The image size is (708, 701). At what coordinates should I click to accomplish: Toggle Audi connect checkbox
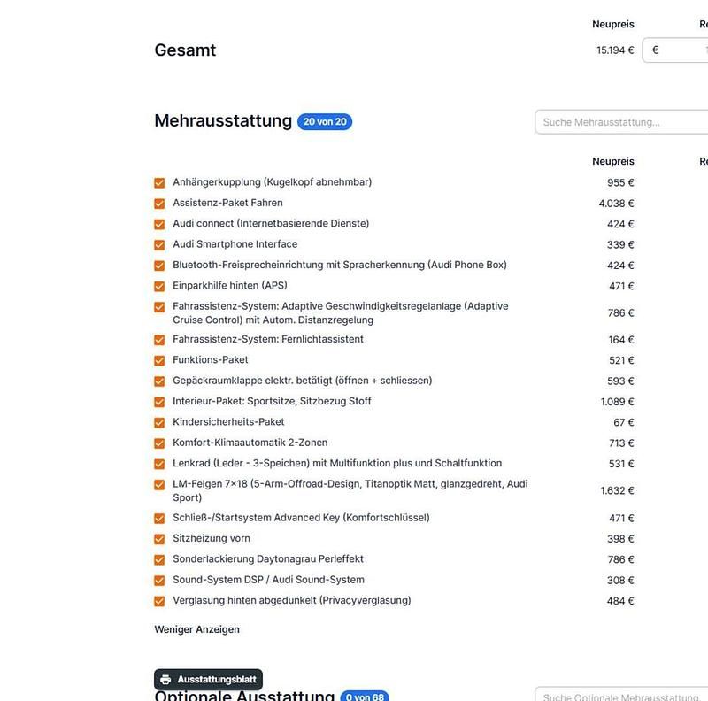pyautogui.click(x=159, y=225)
